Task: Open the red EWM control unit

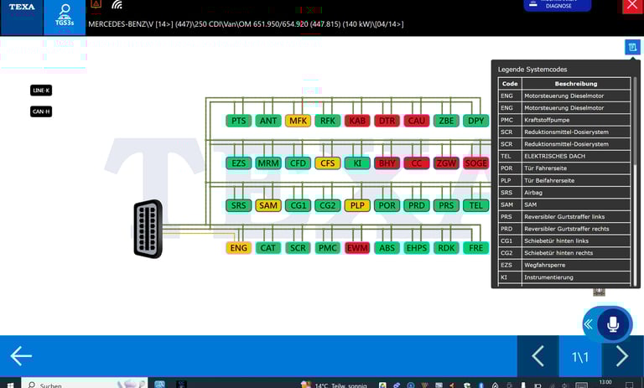Action: (357, 247)
